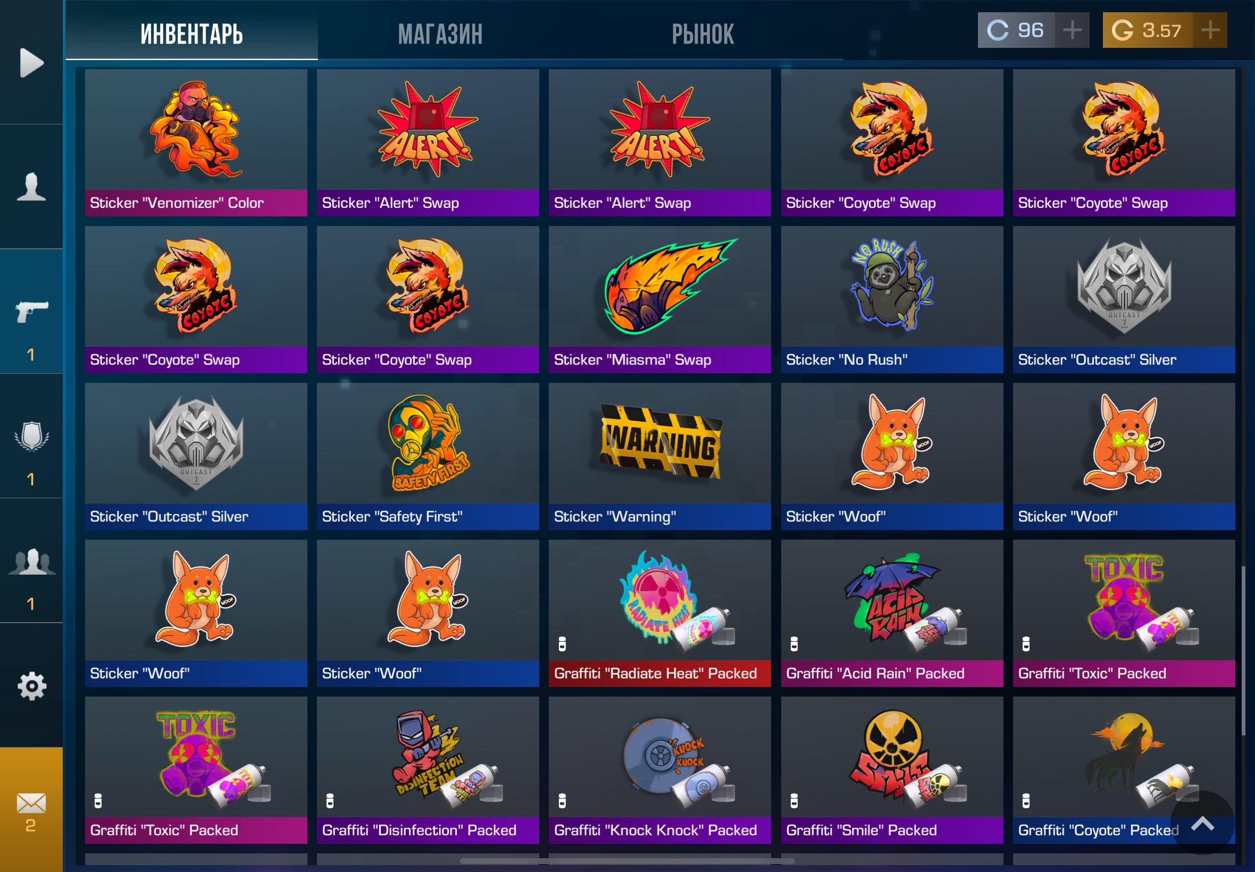Select Graffiti "Knock Knock" Packed item
Image resolution: width=1255 pixels, height=872 pixels.
pyautogui.click(x=659, y=770)
